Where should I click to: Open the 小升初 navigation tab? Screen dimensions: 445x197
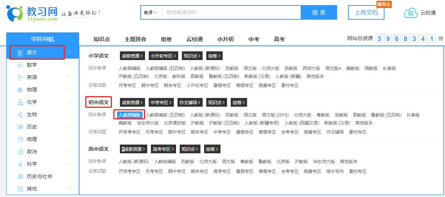click(226, 39)
